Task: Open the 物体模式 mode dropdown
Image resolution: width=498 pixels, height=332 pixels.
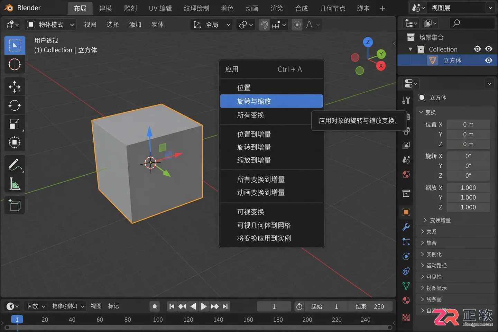Action: pyautogui.click(x=51, y=25)
